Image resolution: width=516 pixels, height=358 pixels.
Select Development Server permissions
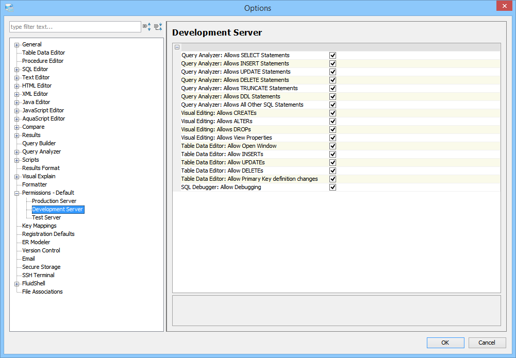tap(58, 209)
